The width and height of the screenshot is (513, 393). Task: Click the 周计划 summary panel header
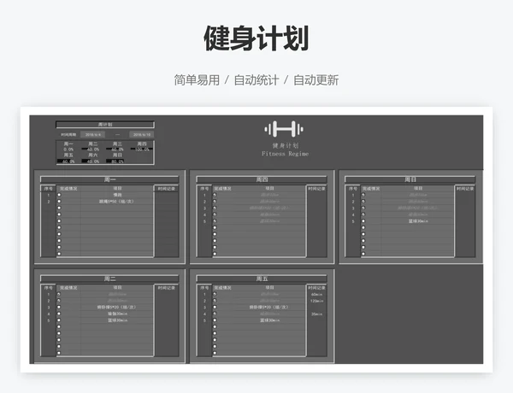(x=105, y=124)
